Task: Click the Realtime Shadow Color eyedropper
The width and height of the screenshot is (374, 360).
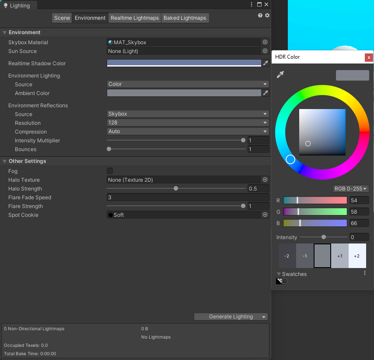Action: point(265,63)
